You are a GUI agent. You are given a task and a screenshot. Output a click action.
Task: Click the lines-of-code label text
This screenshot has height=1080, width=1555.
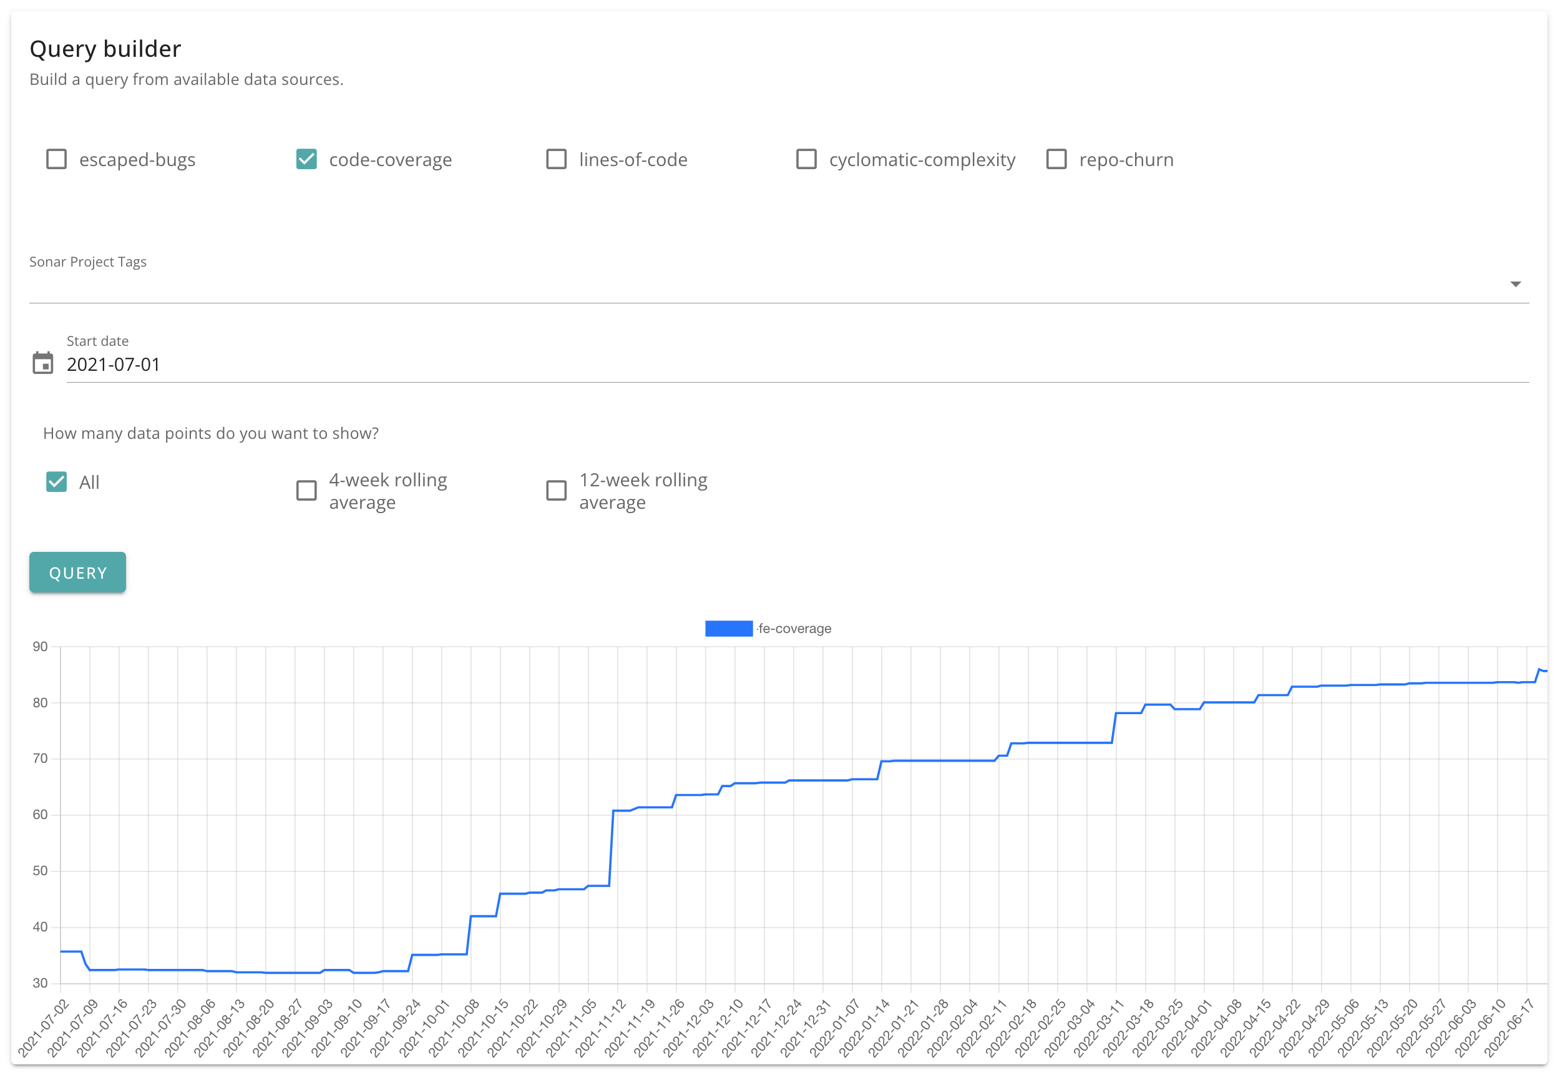(x=633, y=160)
